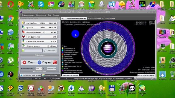This screenshot has height=98, width=175.
Task: Click the Перемещение в yellow swatch
Action: coord(63,48)
